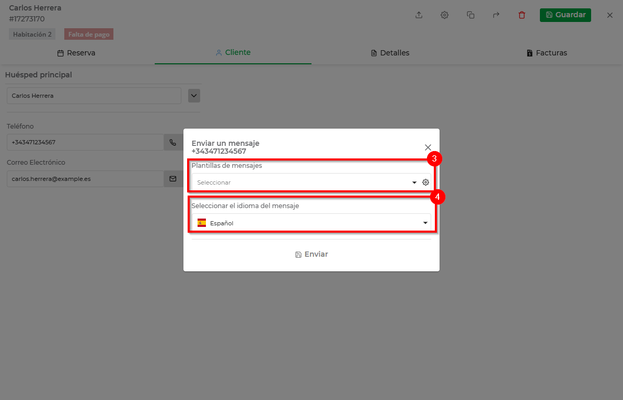
Task: Click the Falta de pago status badge
Action: click(x=89, y=34)
